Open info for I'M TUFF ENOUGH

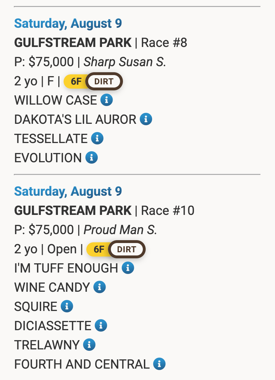point(128,268)
